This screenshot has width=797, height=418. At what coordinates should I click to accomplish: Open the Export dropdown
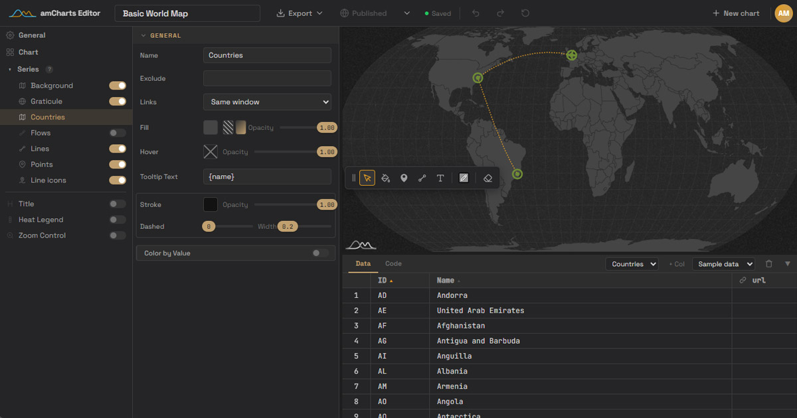coord(300,13)
